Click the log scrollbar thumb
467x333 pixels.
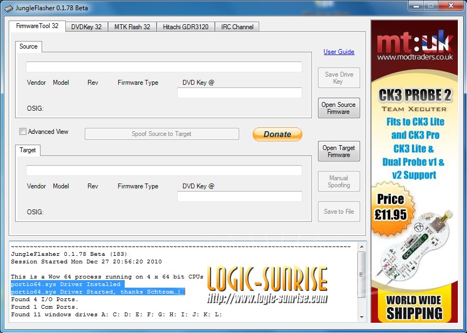point(362,274)
